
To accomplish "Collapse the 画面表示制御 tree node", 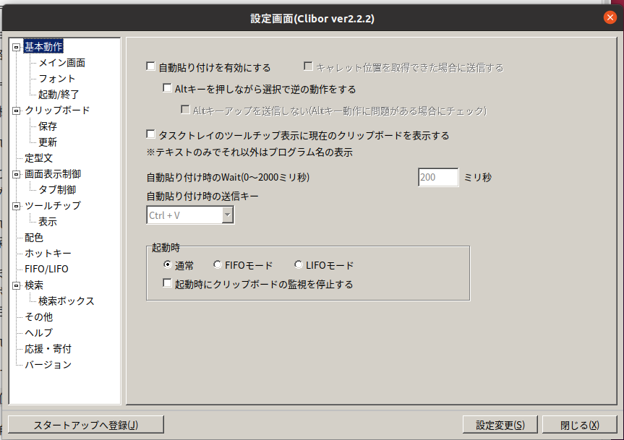I will pyautogui.click(x=17, y=175).
